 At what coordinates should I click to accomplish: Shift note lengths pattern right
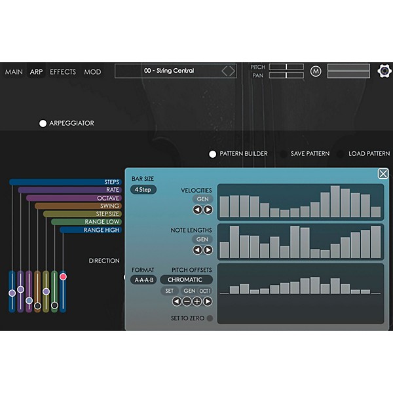(x=208, y=250)
